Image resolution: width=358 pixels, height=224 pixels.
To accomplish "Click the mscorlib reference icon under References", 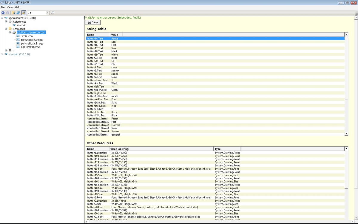I will coord(14,25).
